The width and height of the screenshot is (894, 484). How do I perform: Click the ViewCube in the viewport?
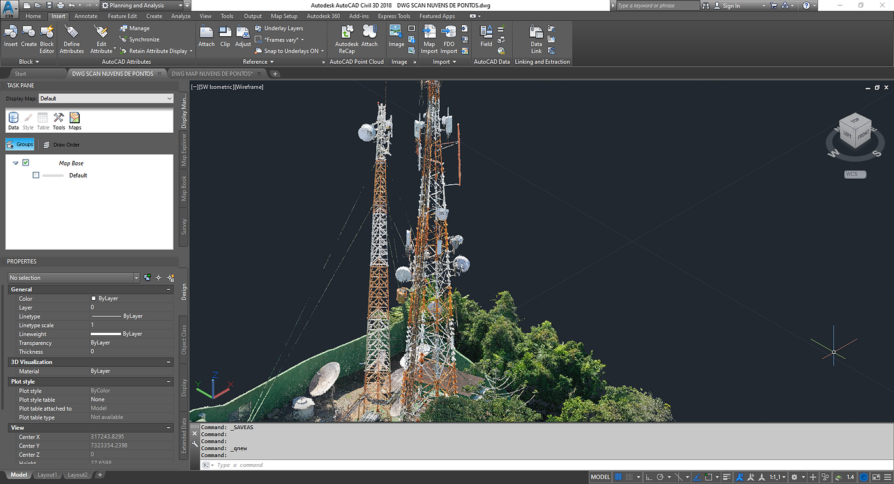854,132
